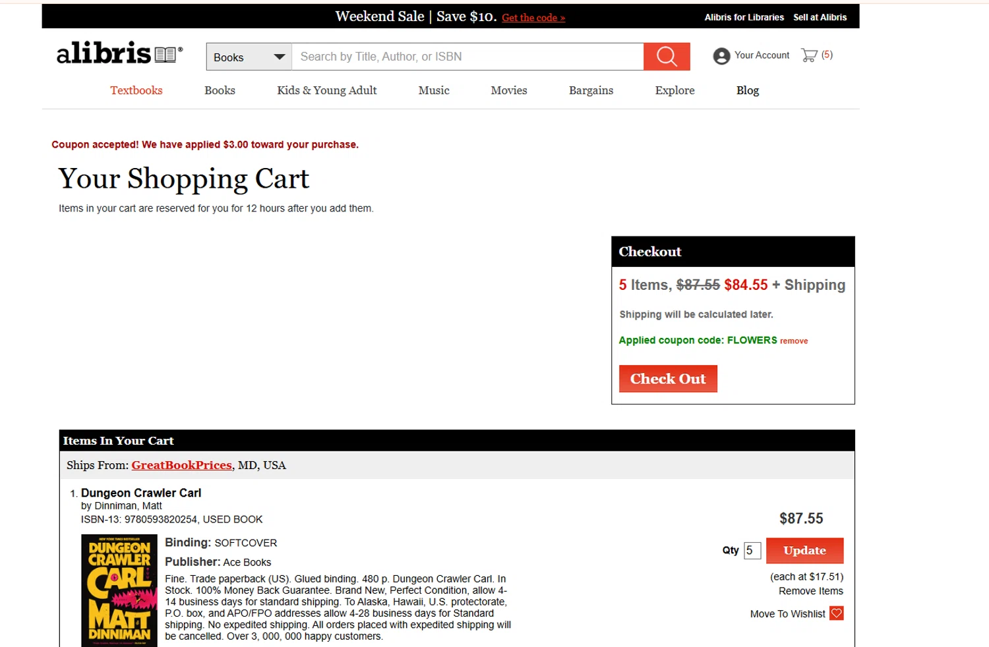The image size is (989, 647).
Task: Click Remove Items for Dungeon Crawler Carl
Action: pyautogui.click(x=811, y=591)
